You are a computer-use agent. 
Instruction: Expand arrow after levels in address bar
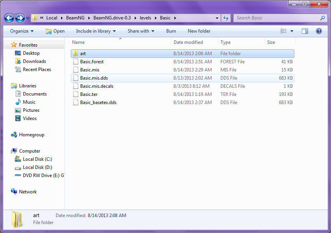[156, 18]
